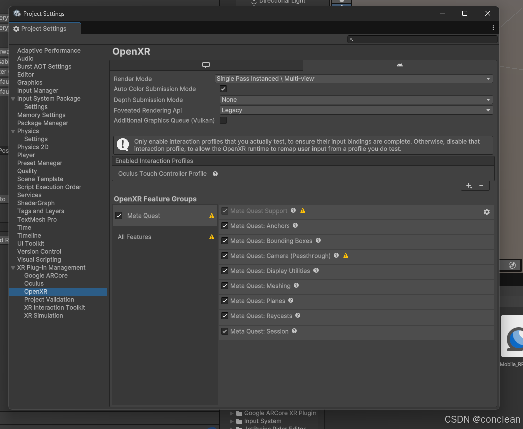Click the help icon beside Oculus Touch Controller Profile

(215, 174)
